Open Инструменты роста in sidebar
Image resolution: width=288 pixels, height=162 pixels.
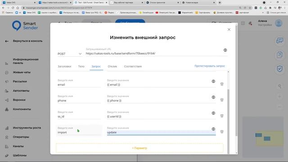27,128
